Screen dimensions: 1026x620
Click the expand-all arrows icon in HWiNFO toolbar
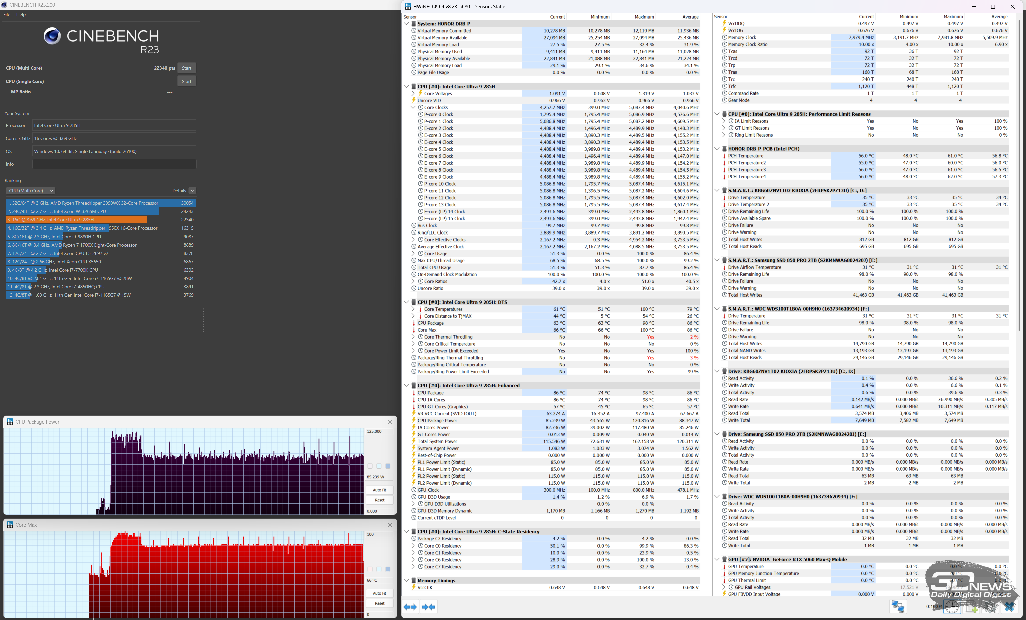click(x=410, y=607)
